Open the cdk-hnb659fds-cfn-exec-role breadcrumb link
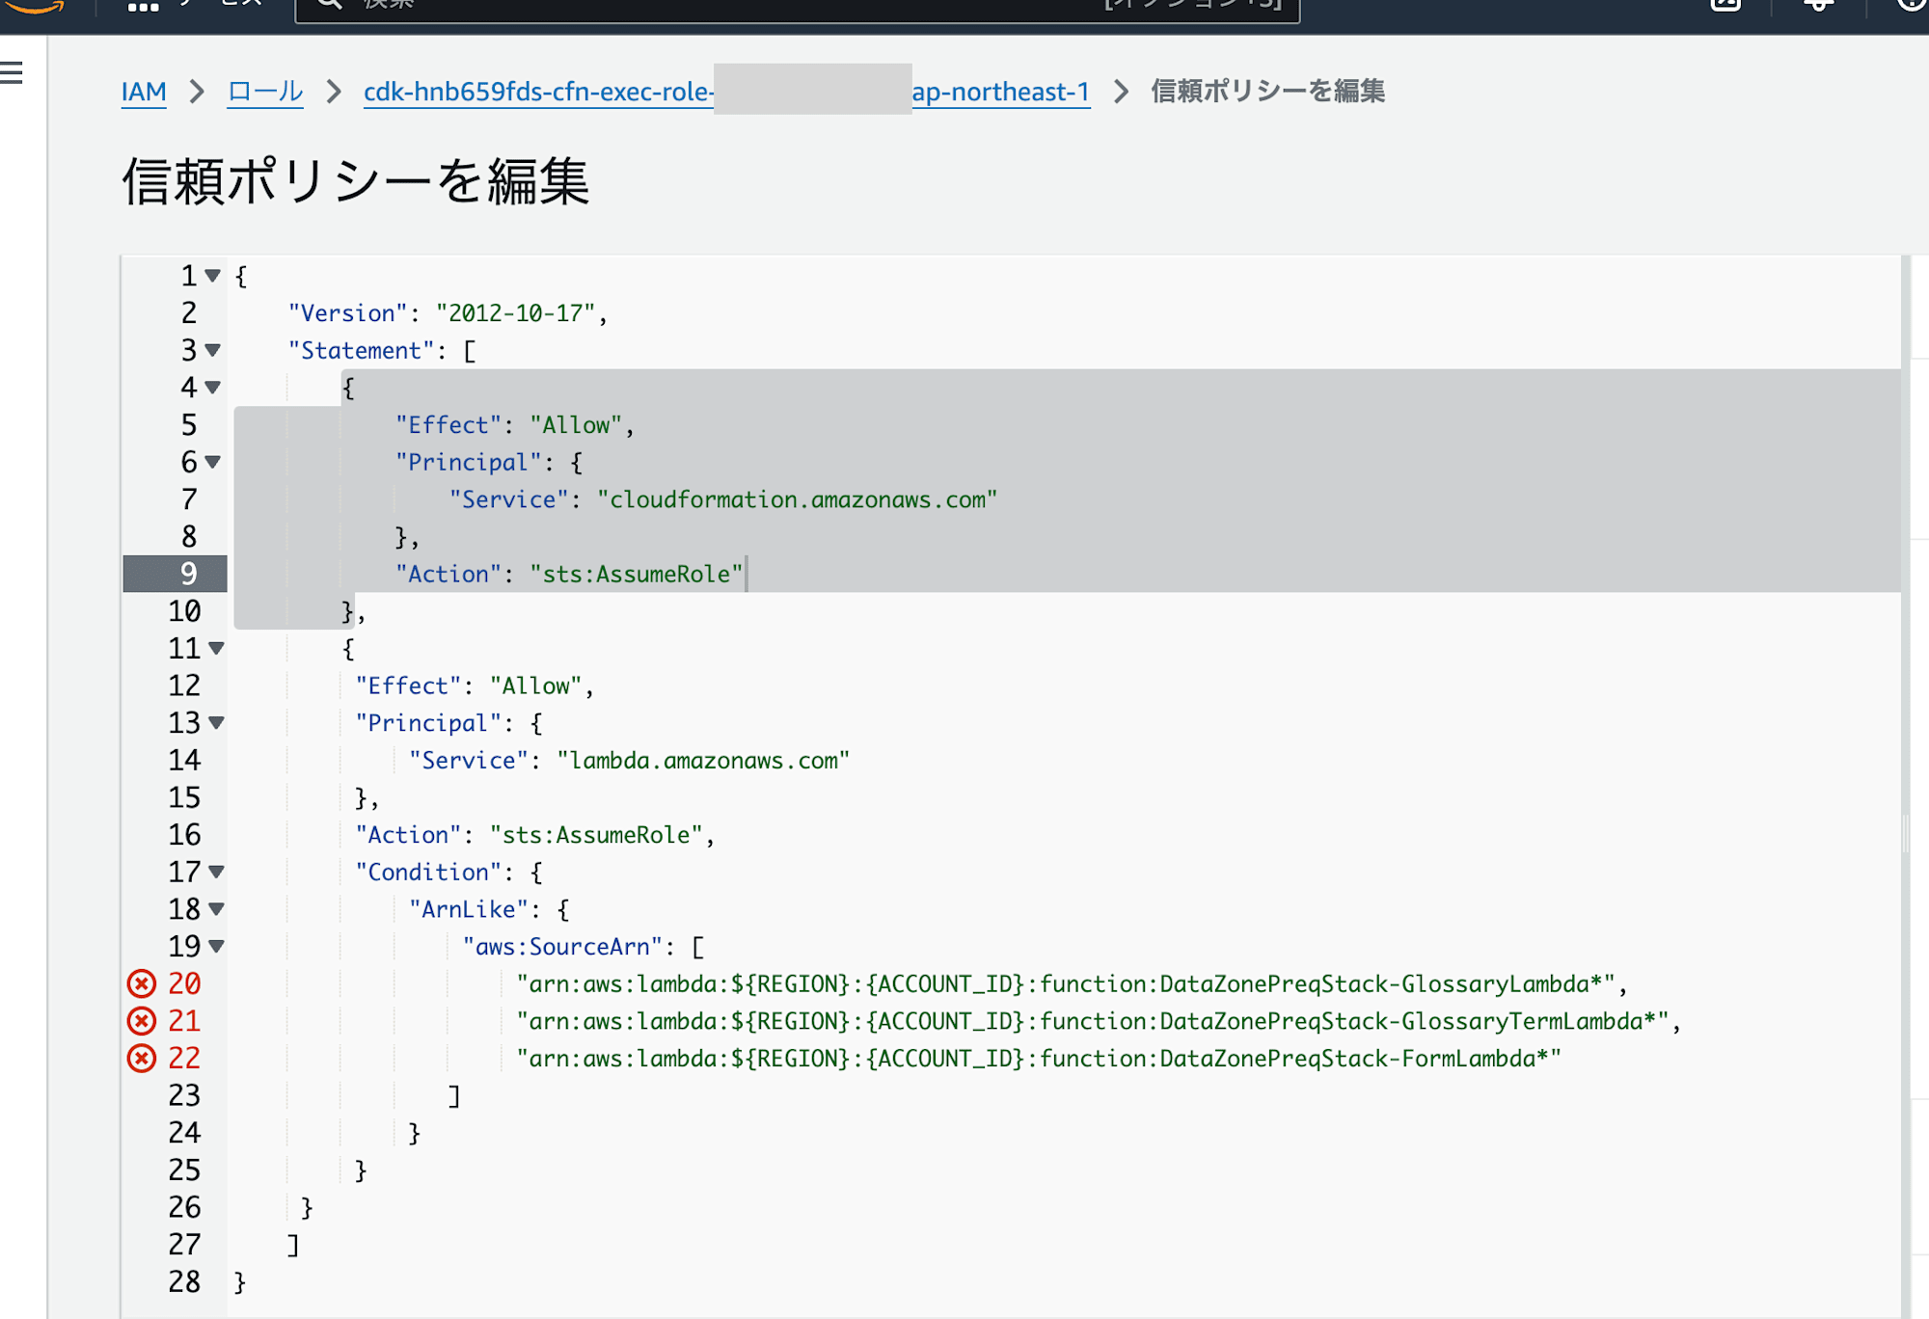The image size is (1929, 1319). click(x=726, y=92)
